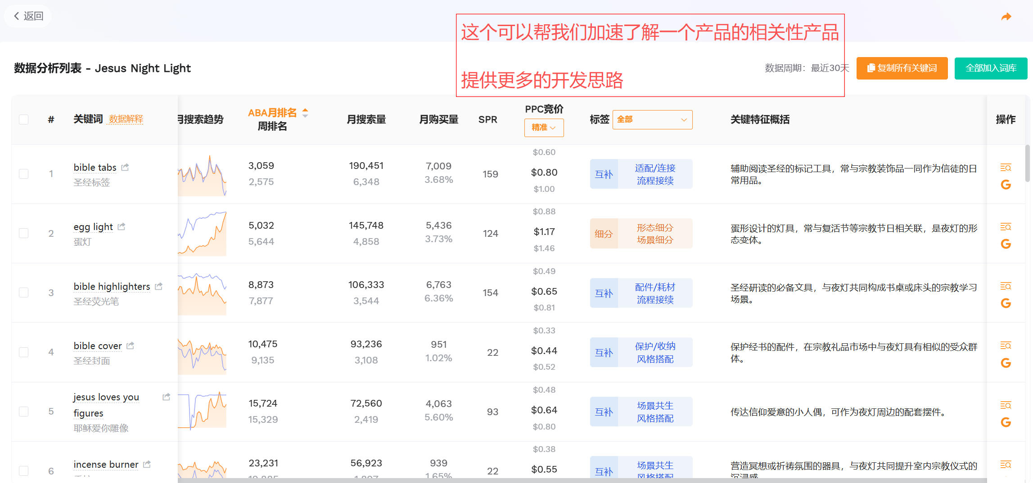Click the ABA rank value 15,724
This screenshot has height=483, width=1033.
[x=263, y=403]
